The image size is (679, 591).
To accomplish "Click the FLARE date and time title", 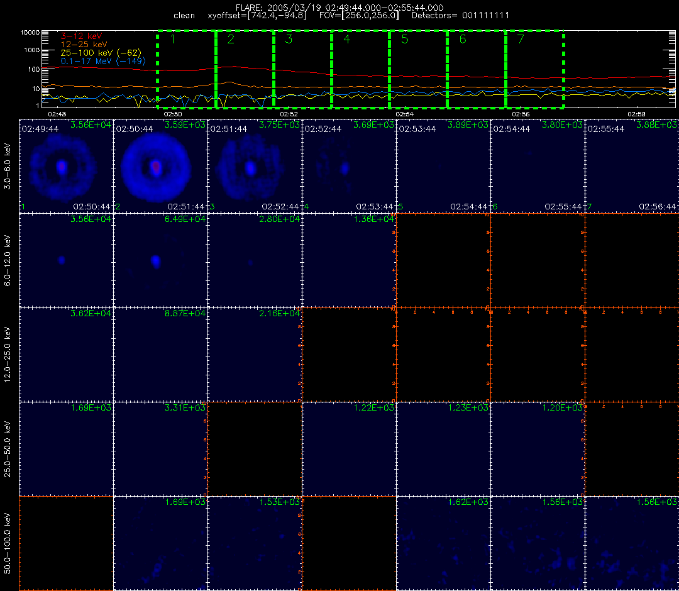I will [x=339, y=8].
